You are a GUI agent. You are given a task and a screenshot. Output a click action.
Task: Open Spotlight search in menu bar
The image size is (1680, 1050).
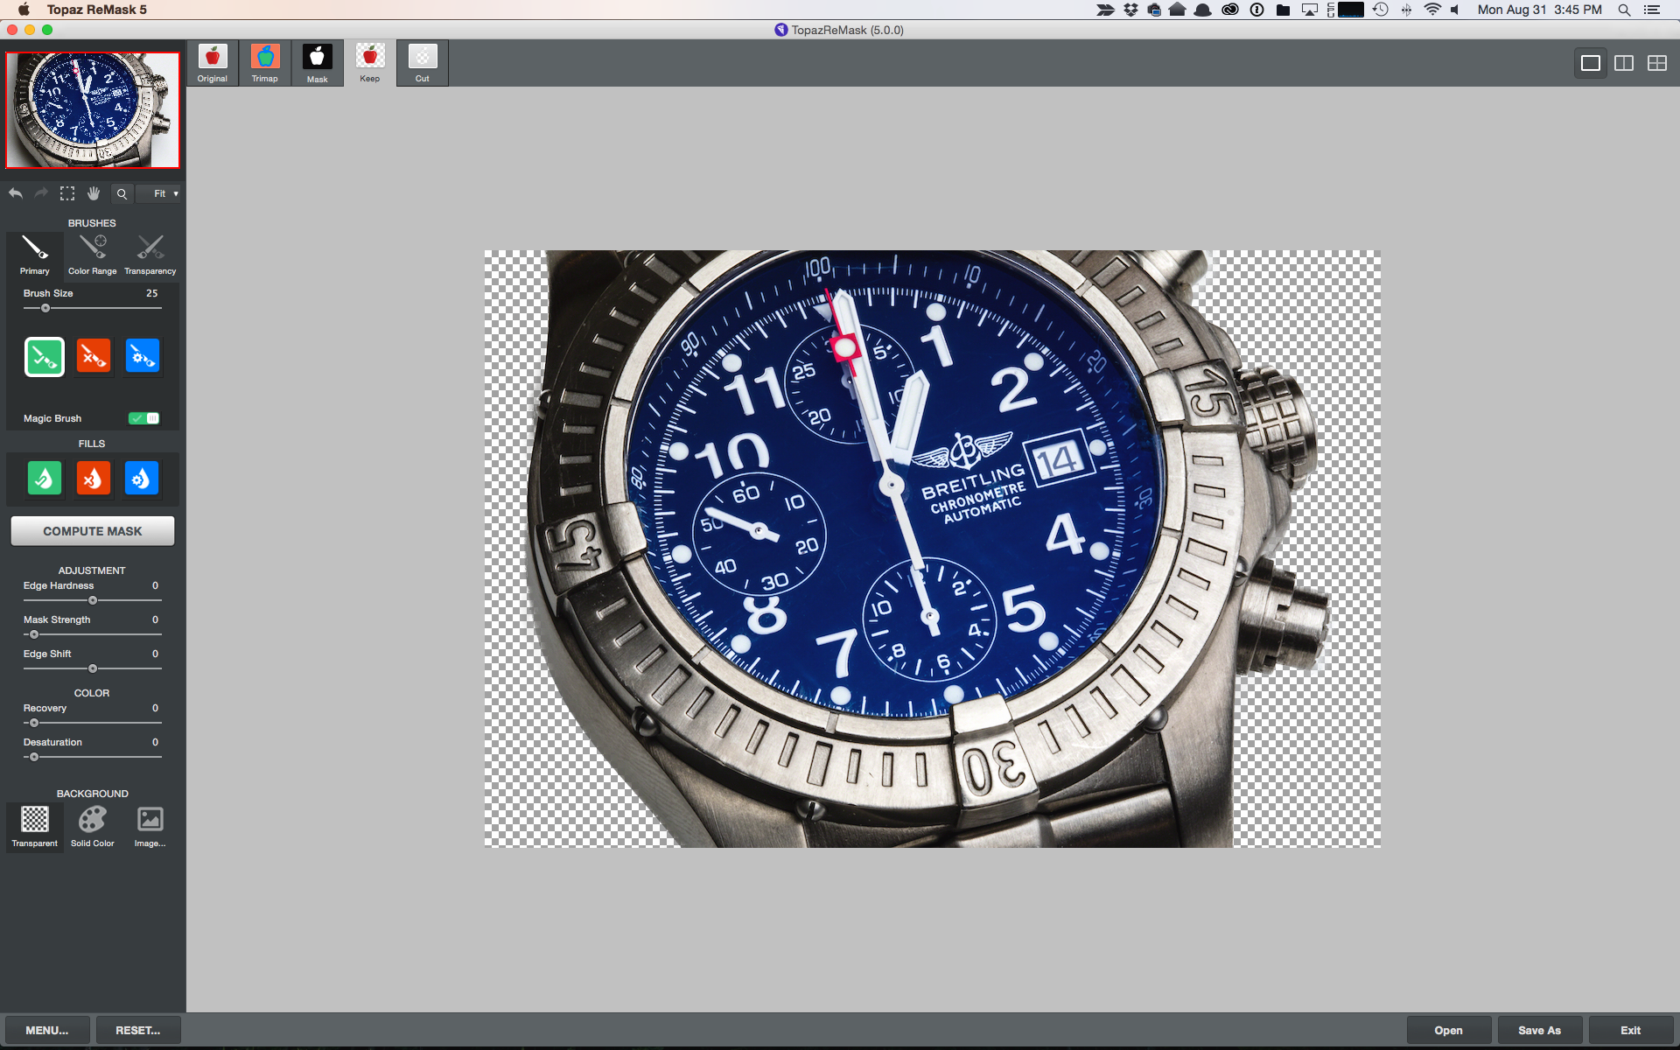(1624, 10)
